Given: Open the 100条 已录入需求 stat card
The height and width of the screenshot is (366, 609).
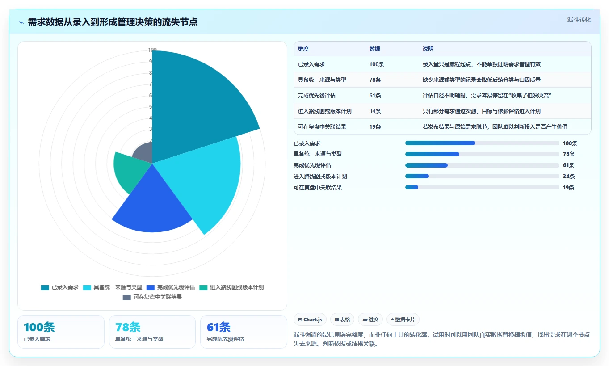Looking at the screenshot, I should pos(61,332).
